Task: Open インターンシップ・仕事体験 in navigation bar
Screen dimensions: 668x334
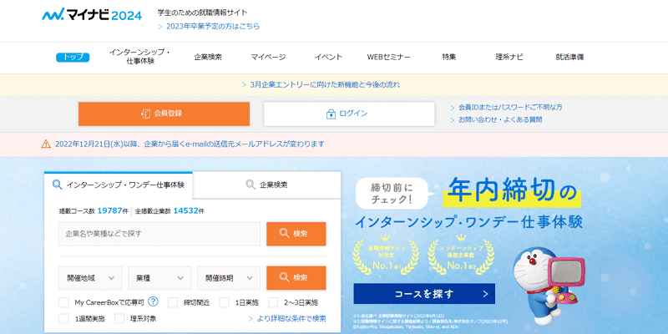Action: (139, 57)
